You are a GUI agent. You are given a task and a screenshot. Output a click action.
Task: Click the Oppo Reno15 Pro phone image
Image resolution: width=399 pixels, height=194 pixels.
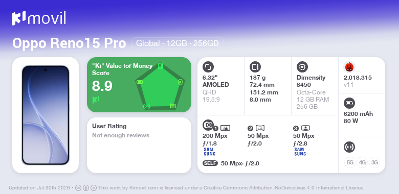pos(46,115)
